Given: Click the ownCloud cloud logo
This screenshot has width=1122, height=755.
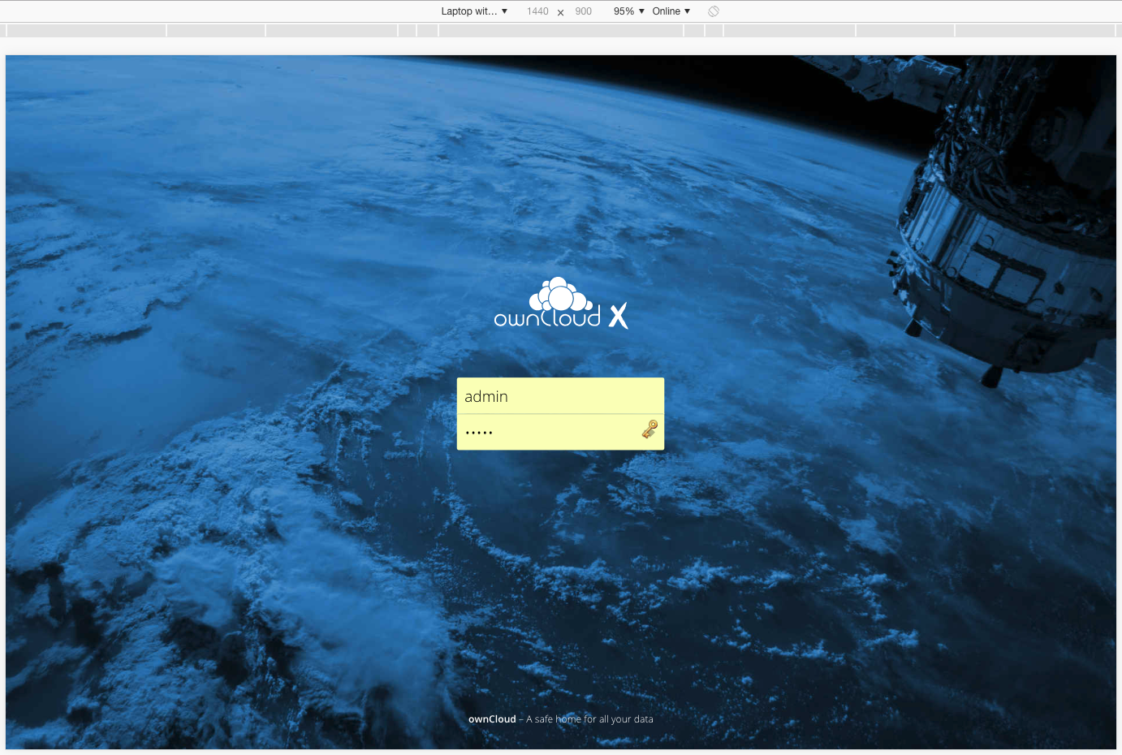Looking at the screenshot, I should pos(559,292).
